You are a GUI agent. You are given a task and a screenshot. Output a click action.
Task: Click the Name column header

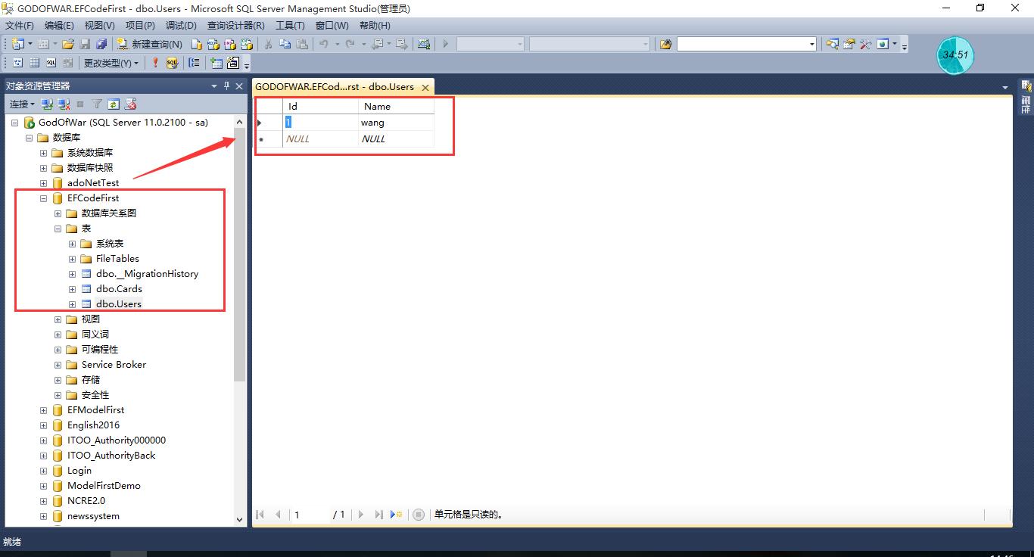tap(396, 107)
